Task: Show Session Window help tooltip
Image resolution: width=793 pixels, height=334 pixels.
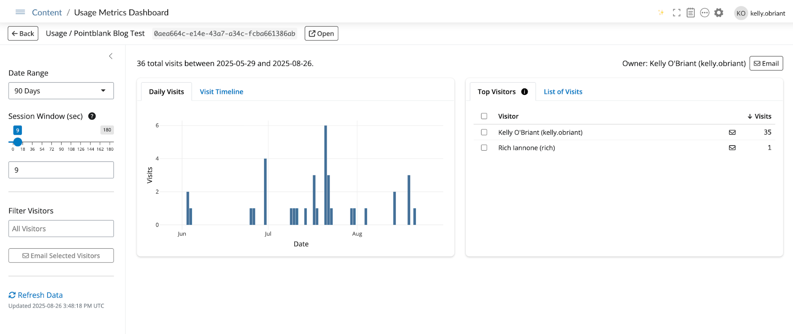Action: (x=92, y=116)
